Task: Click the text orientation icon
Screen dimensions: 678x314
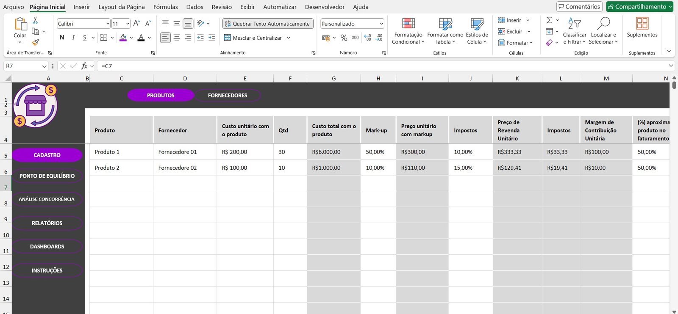Action: [200, 23]
